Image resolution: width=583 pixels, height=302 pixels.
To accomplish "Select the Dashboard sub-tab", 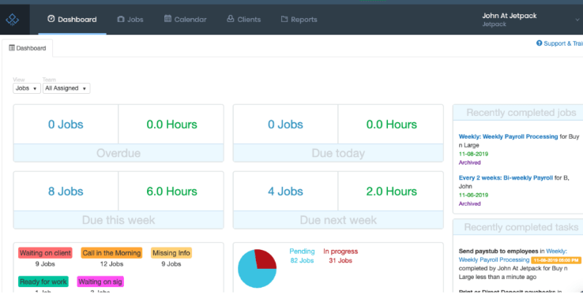I will click(28, 48).
